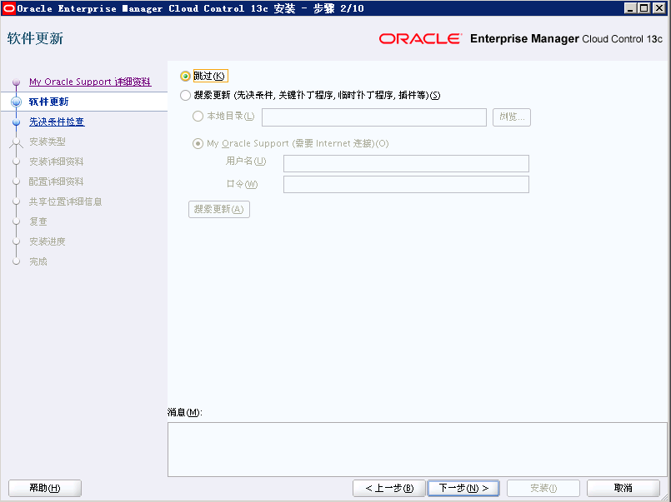Image resolution: width=671 pixels, height=502 pixels.
Task: Open the 先决条件检查 step link
Action: click(x=57, y=122)
